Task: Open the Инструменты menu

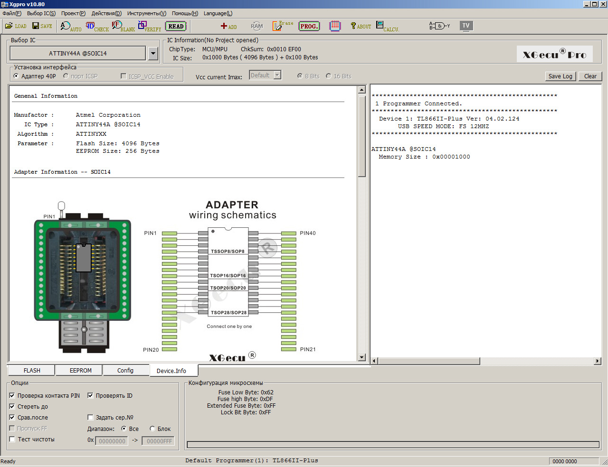Action: coord(147,13)
